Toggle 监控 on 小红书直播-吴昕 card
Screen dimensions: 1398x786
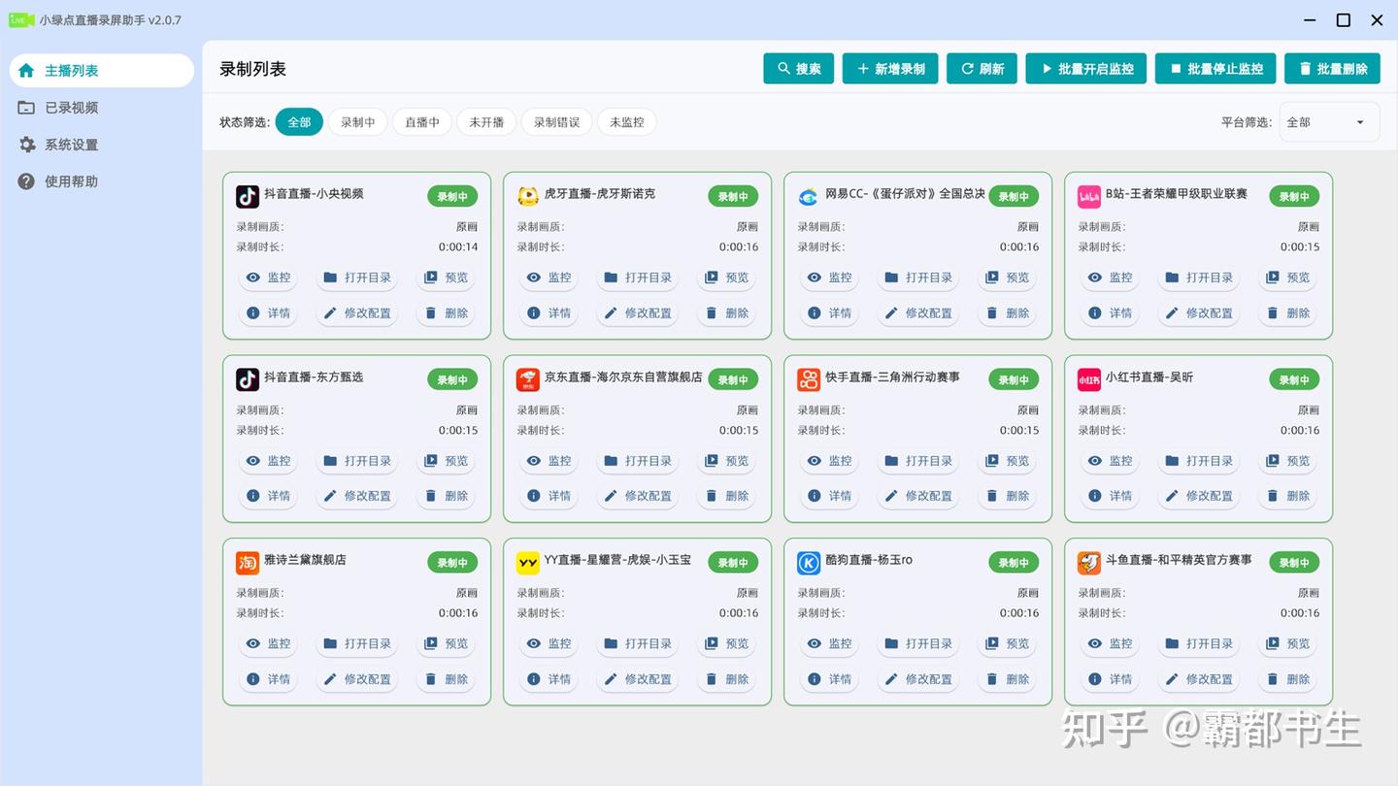coord(1111,461)
